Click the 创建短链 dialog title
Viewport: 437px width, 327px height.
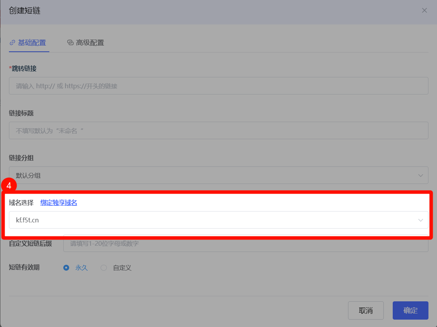coord(25,10)
